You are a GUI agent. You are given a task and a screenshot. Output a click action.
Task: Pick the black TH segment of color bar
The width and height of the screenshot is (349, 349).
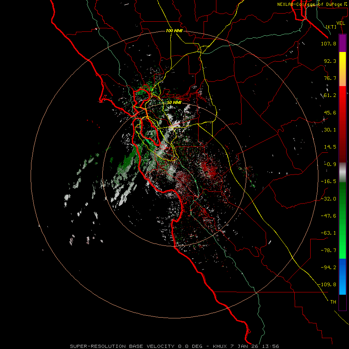pos(342,302)
